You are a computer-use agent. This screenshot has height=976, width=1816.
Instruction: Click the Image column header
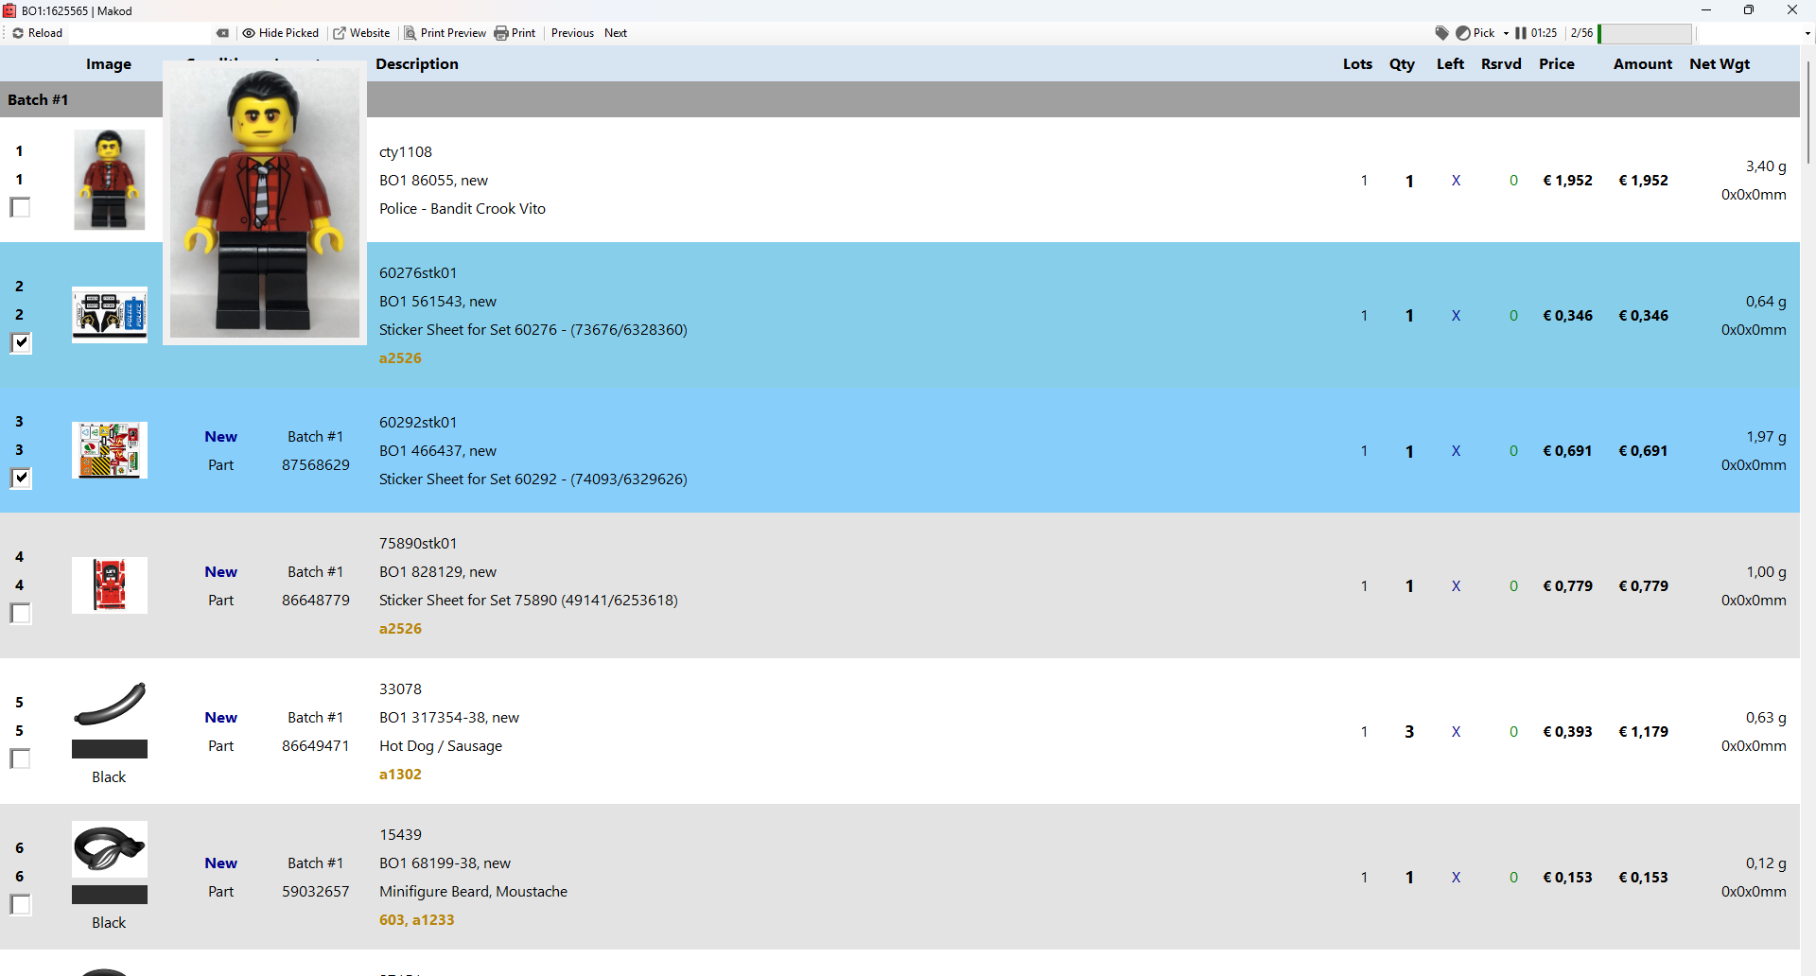point(109,64)
